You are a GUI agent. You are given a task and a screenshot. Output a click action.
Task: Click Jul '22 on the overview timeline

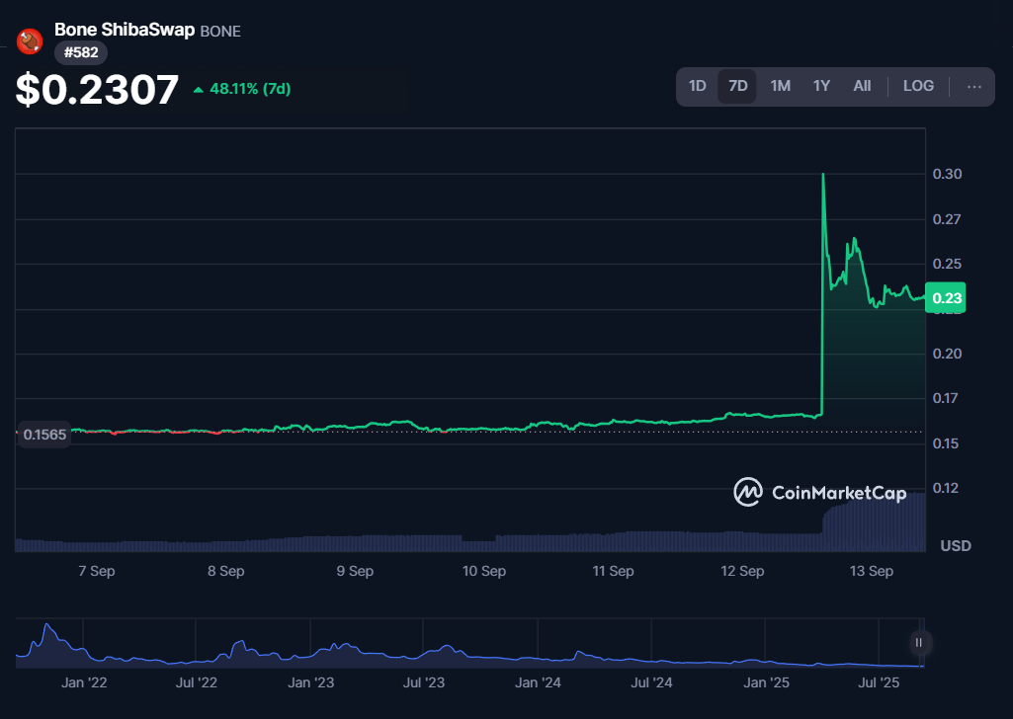point(197,682)
